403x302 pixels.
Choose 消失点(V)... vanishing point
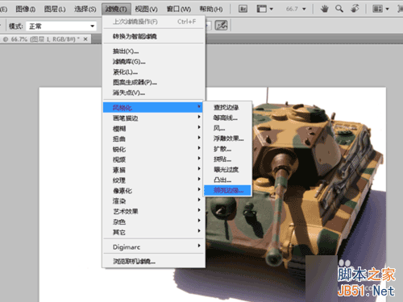tap(154, 93)
